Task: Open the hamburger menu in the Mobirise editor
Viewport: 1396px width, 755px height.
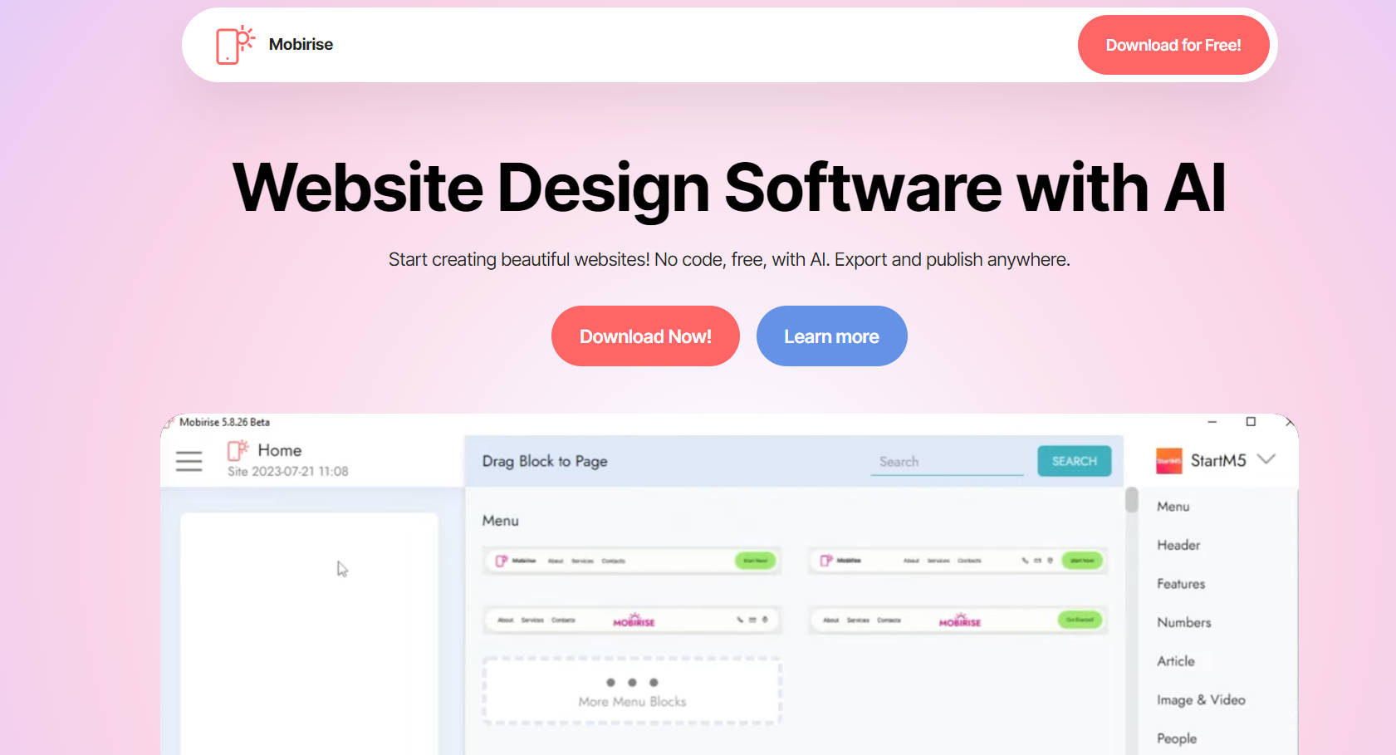Action: coord(189,461)
